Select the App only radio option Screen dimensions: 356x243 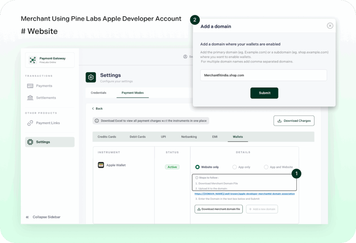pos(235,167)
